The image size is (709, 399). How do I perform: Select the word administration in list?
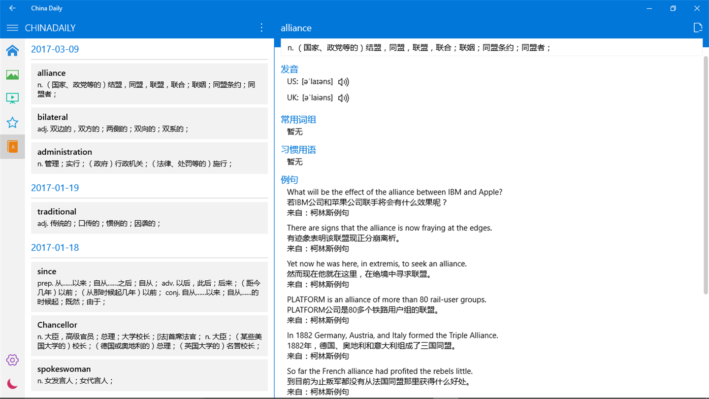(x=149, y=158)
